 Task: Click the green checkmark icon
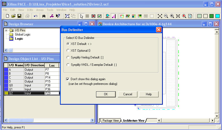99,16
